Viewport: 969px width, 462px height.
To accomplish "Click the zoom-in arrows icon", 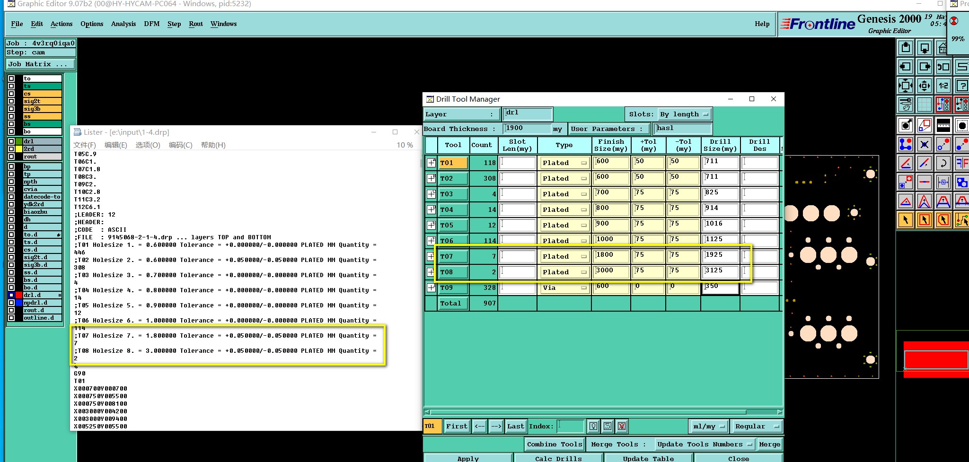I will pos(906,86).
